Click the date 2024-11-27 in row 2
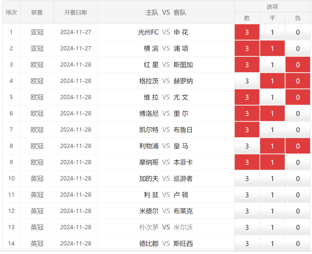Viewport: 312px width, 254px height. pyautogui.click(x=76, y=49)
